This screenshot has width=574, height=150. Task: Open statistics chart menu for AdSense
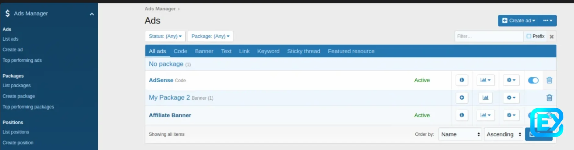click(485, 80)
